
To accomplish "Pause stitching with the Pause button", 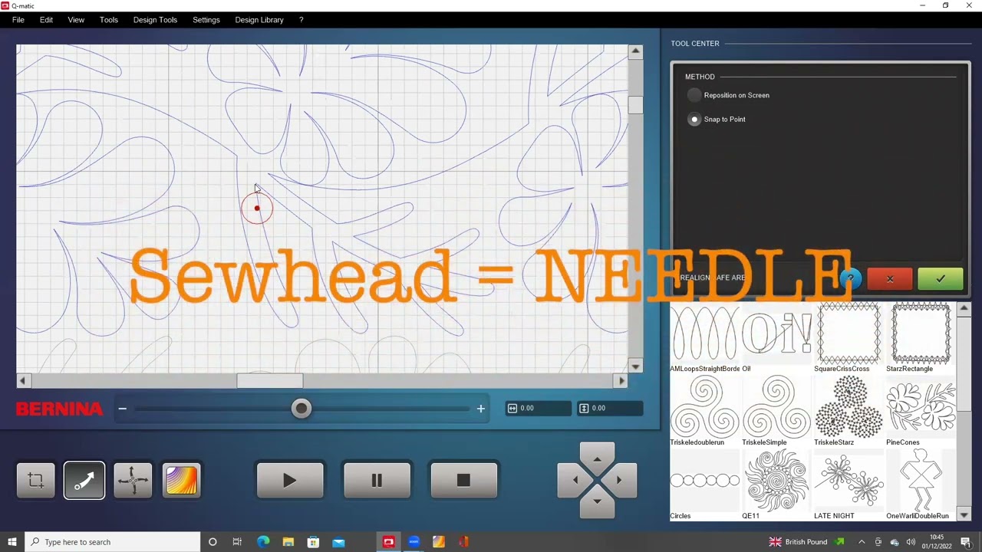I will click(377, 481).
